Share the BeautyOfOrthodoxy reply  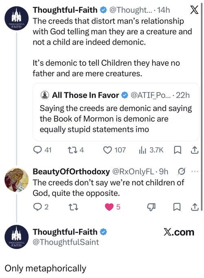click(195, 207)
